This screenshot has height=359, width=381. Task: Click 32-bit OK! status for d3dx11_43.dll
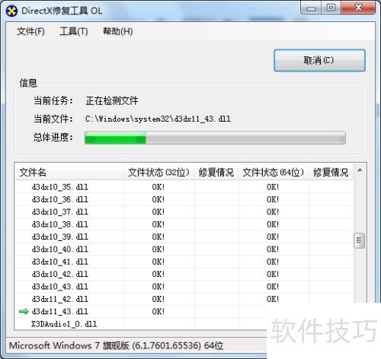click(x=158, y=312)
